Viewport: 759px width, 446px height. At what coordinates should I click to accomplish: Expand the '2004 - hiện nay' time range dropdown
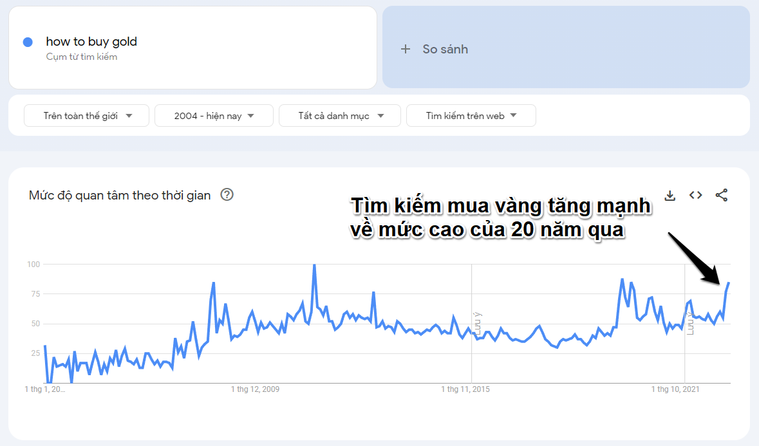point(214,116)
